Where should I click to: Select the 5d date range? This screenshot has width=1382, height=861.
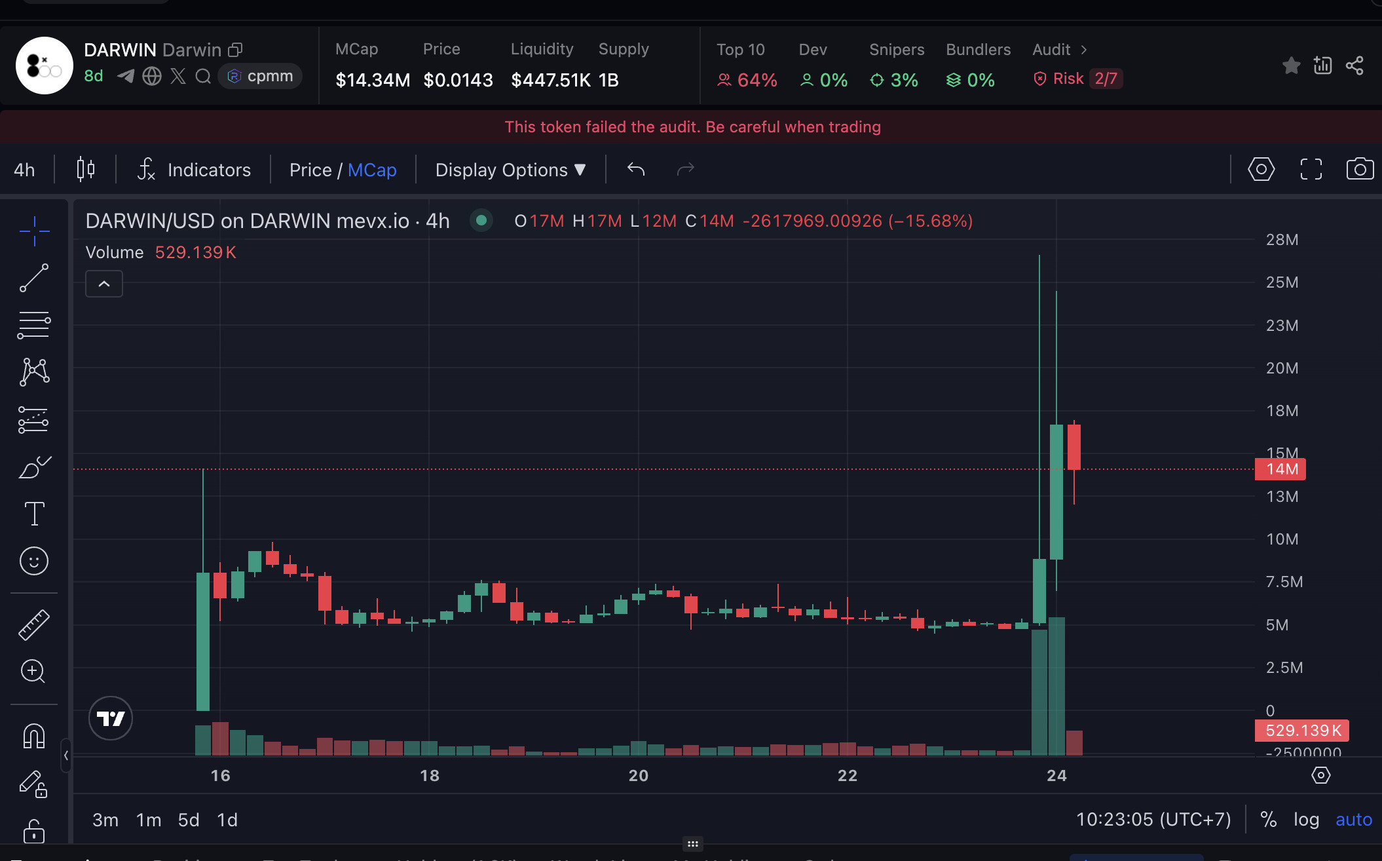pos(189,820)
